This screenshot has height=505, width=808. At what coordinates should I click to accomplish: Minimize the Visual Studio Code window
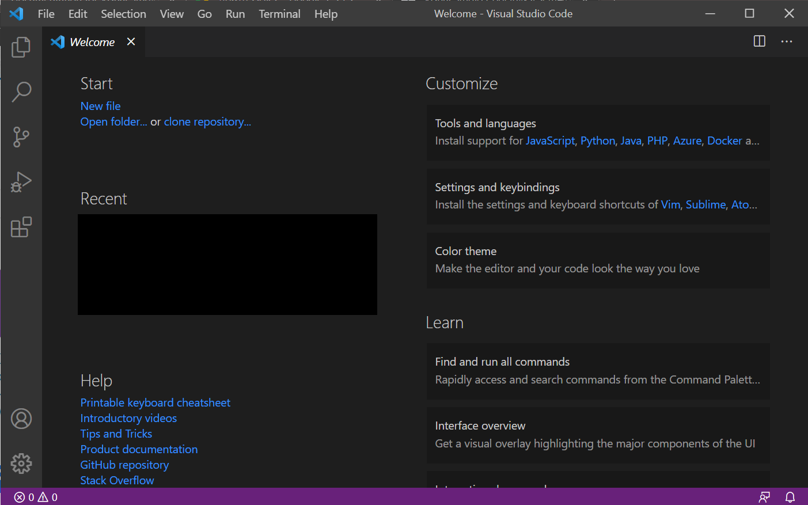point(710,13)
